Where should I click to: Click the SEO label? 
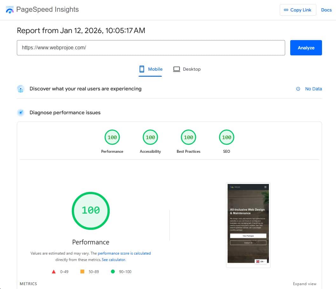[x=227, y=152]
